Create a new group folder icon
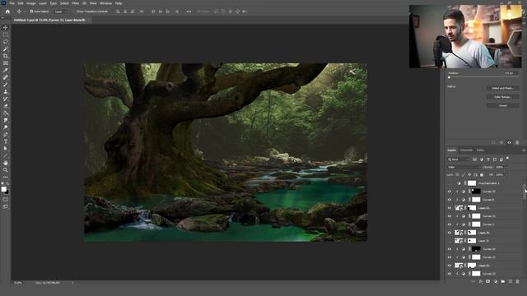The image size is (527, 296). 503,281
